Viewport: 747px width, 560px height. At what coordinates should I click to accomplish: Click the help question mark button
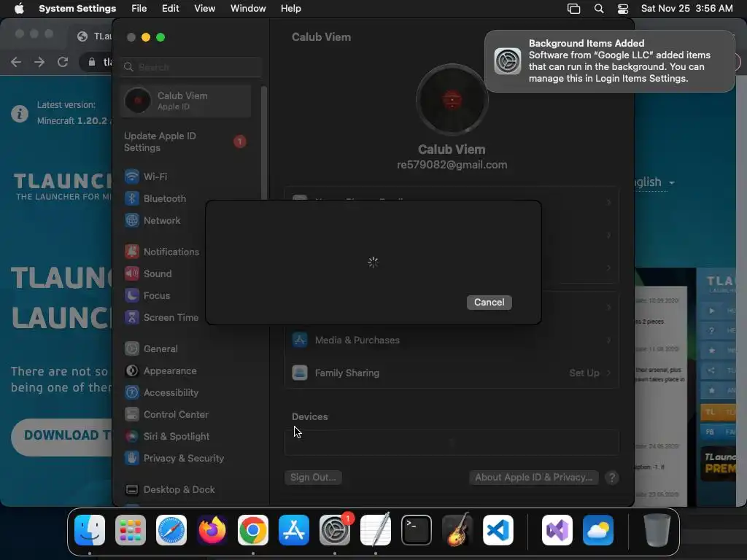[612, 478]
